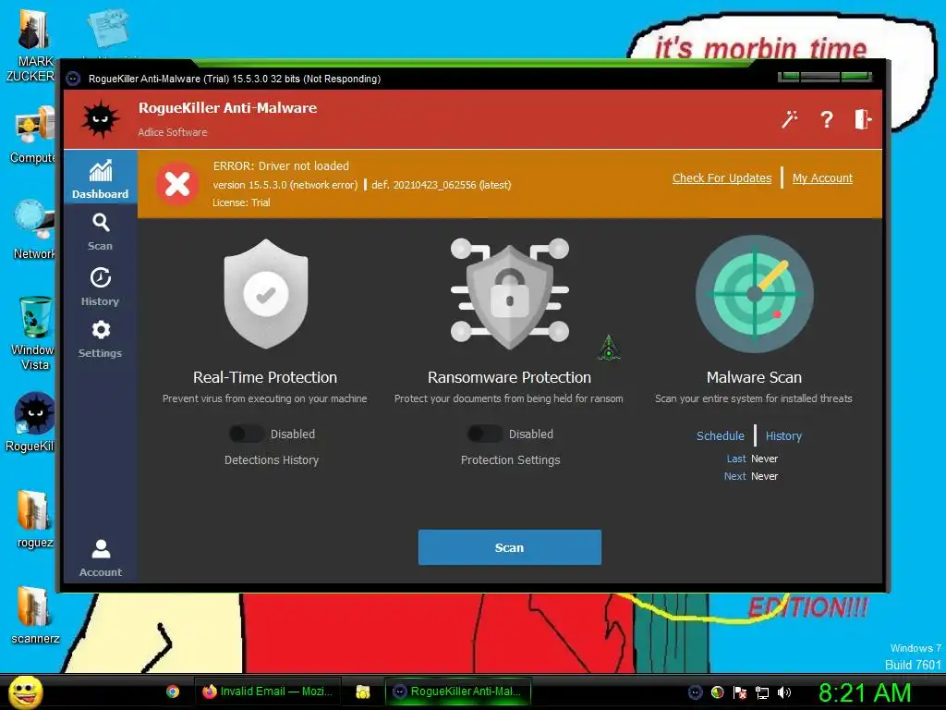Open Account at sidebar bottom
The image size is (946, 710).
point(100,557)
